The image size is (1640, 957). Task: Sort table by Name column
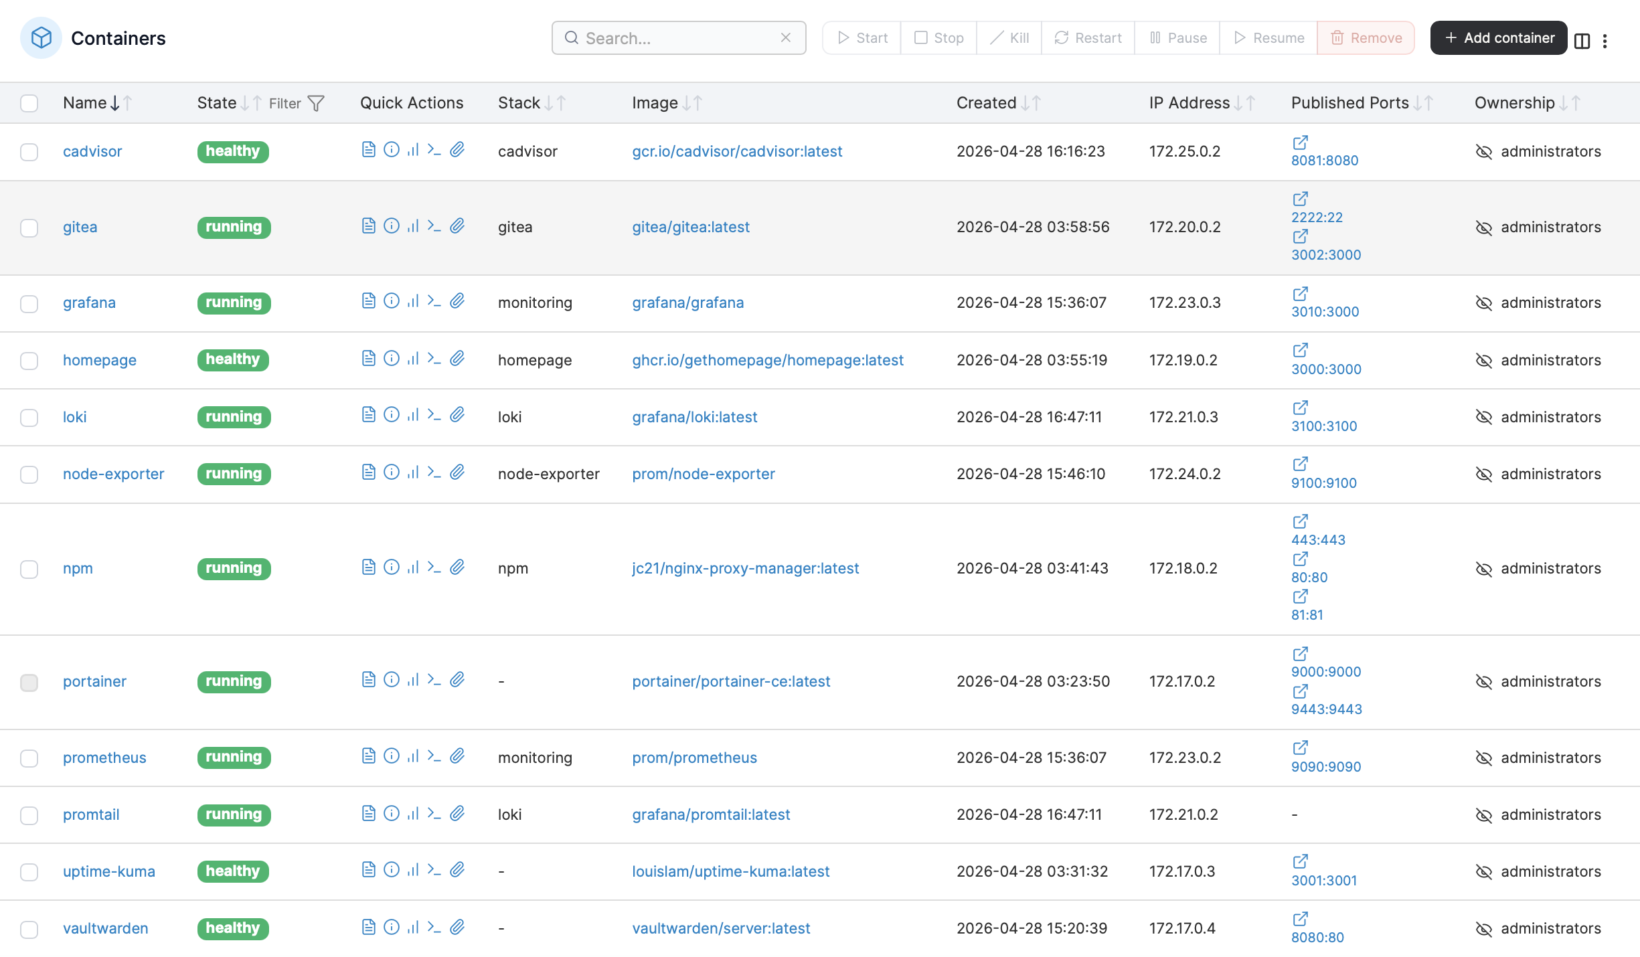(97, 103)
